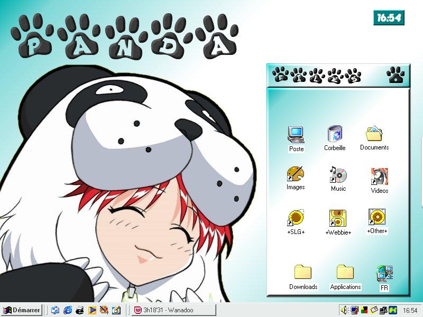Click the black 'e' quick launch icon

click(80, 310)
